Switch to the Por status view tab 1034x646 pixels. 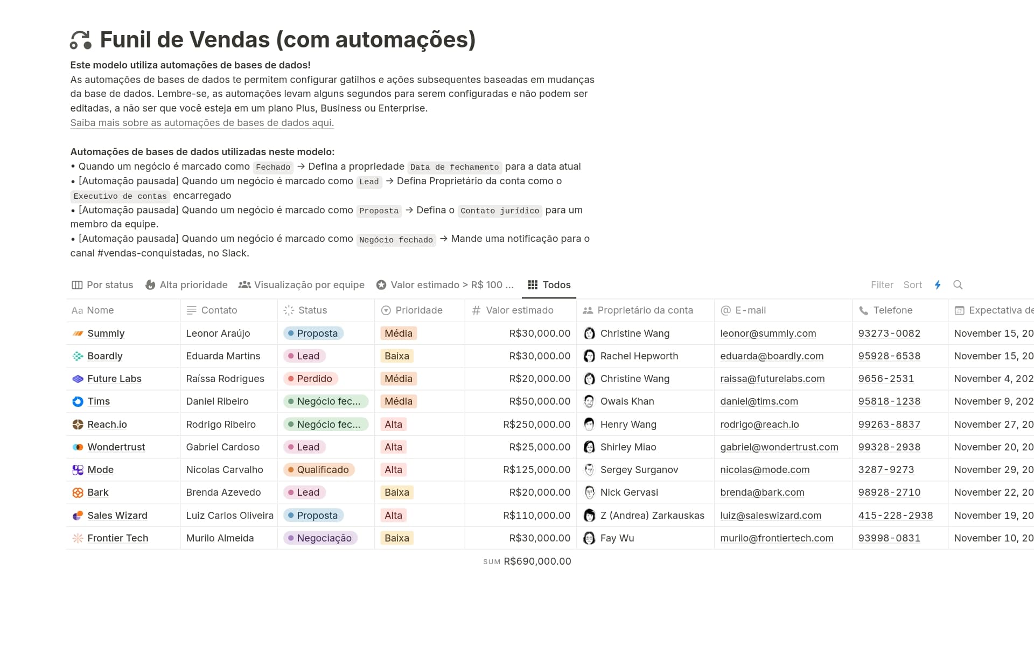point(102,285)
